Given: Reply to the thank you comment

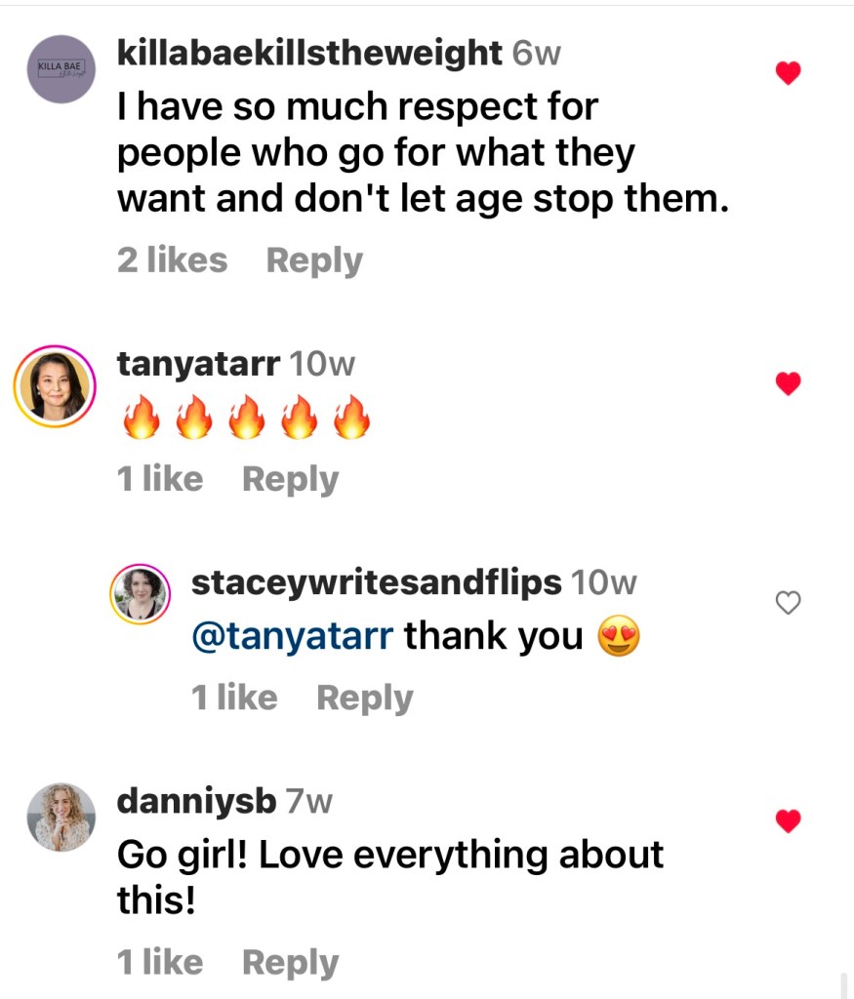Looking at the screenshot, I should 364,698.
